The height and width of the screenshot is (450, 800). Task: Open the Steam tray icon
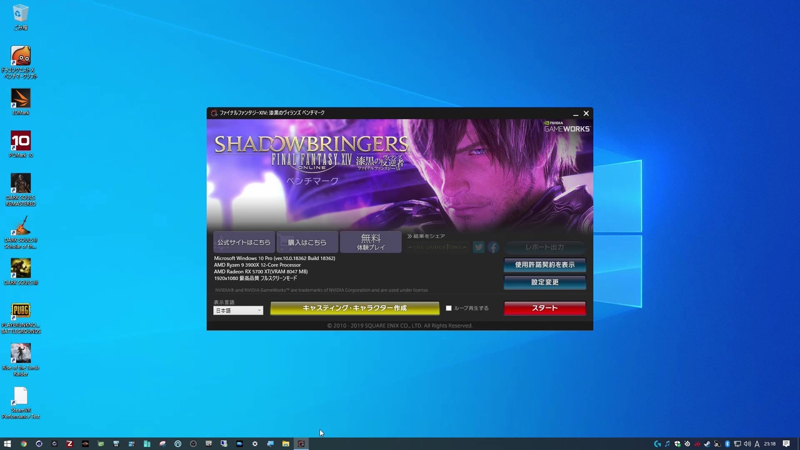[707, 444]
